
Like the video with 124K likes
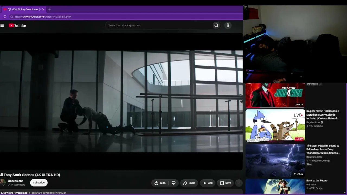pos(160,183)
